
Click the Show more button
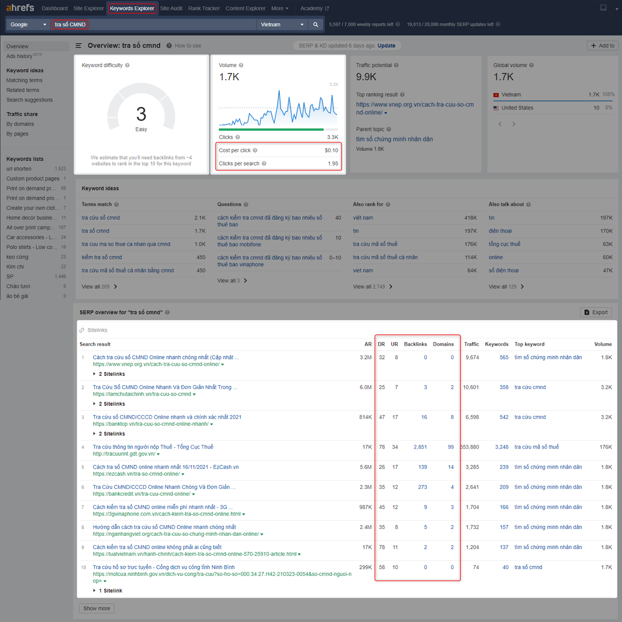tap(97, 608)
